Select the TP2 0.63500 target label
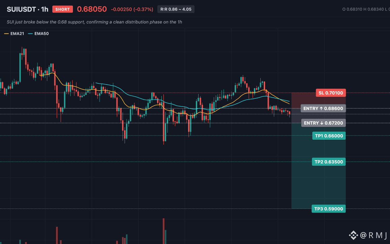The width and height of the screenshot is (390, 244). pos(329,162)
